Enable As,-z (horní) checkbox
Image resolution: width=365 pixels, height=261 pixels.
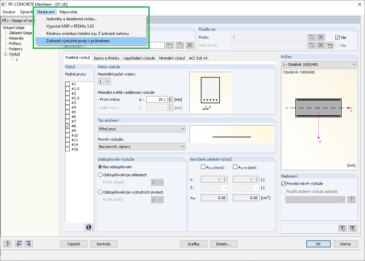click(203, 167)
